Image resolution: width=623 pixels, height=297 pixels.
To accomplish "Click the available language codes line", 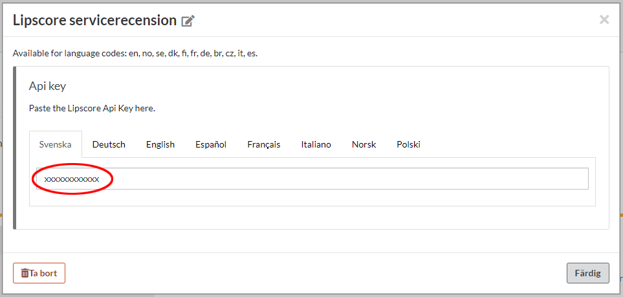I will coord(135,53).
